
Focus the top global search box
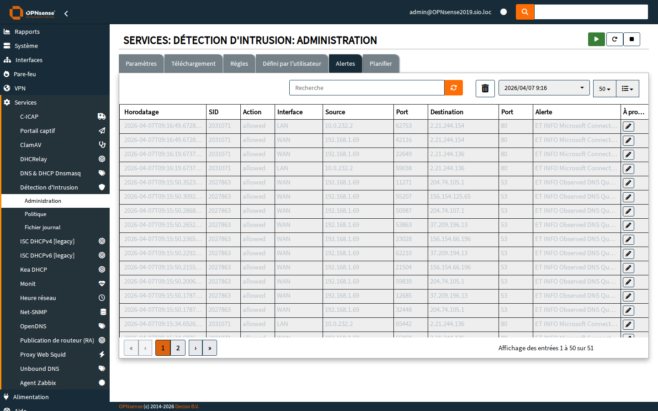point(591,12)
